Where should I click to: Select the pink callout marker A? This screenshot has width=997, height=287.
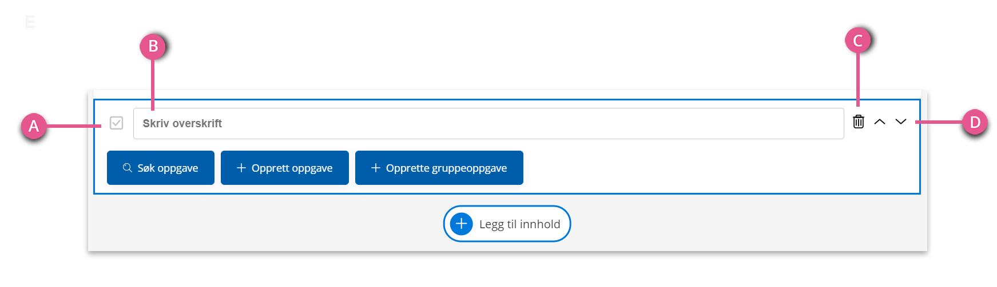tap(34, 126)
